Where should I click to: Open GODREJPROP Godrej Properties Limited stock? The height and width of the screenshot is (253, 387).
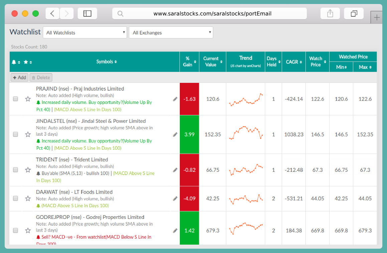coord(90,217)
